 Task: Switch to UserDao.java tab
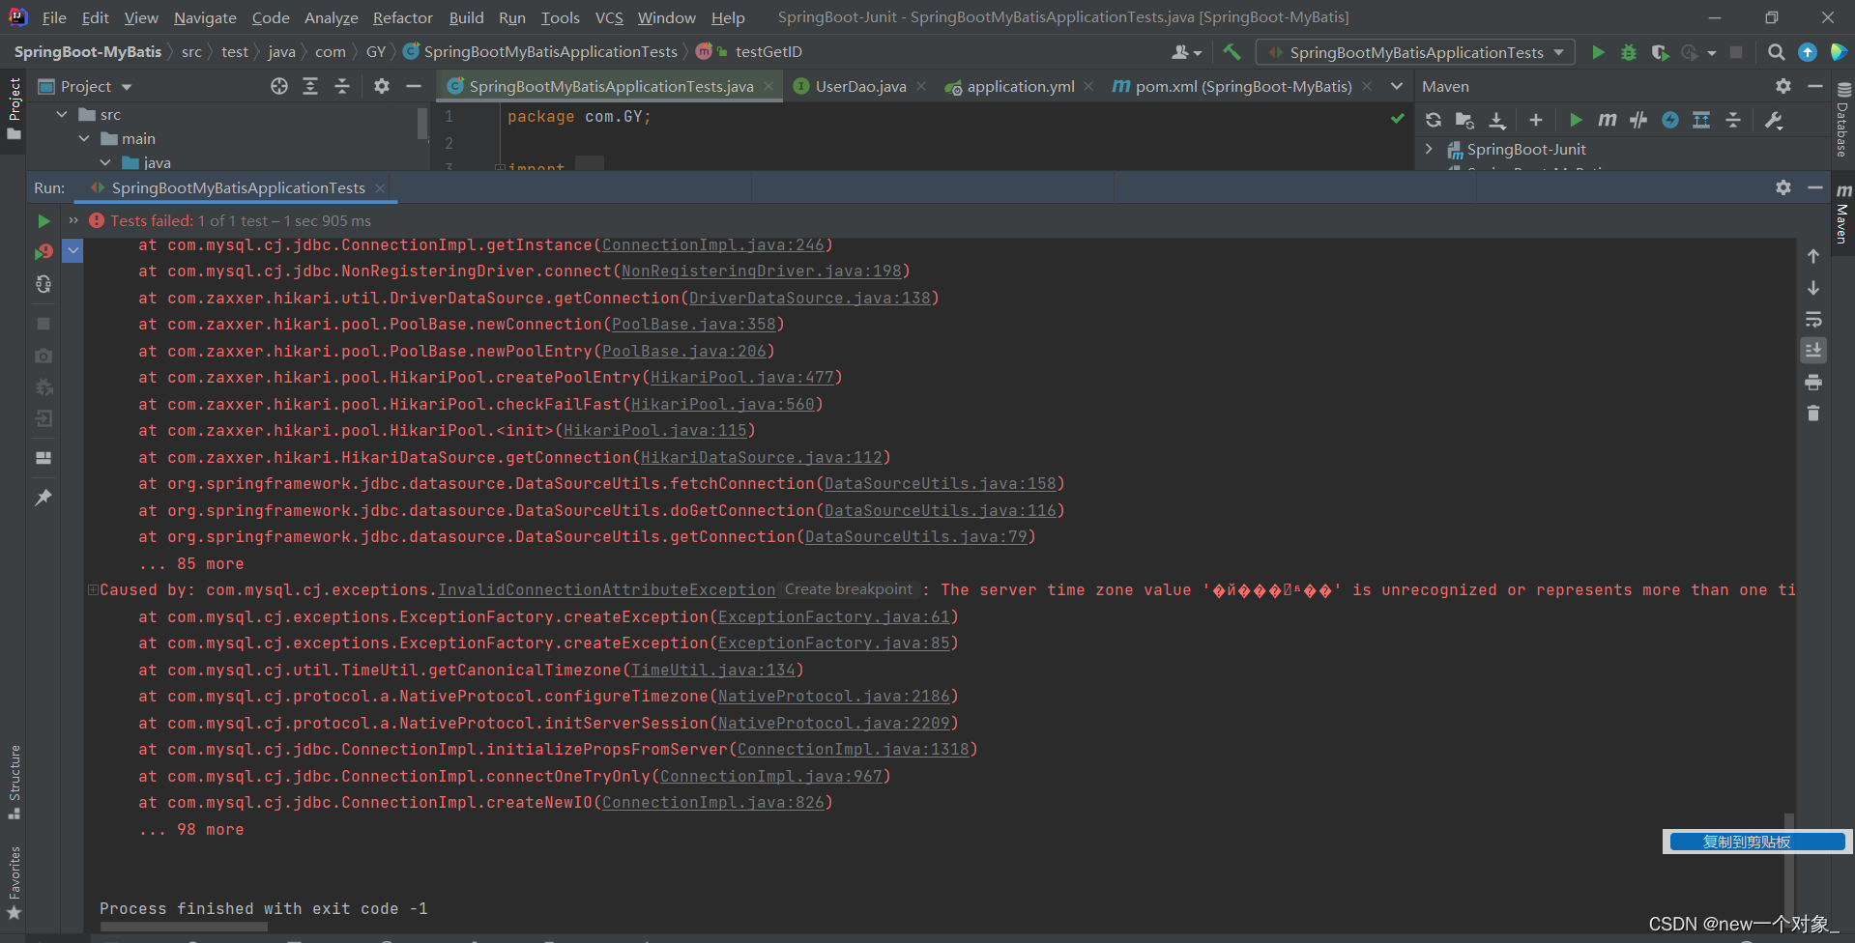click(860, 86)
